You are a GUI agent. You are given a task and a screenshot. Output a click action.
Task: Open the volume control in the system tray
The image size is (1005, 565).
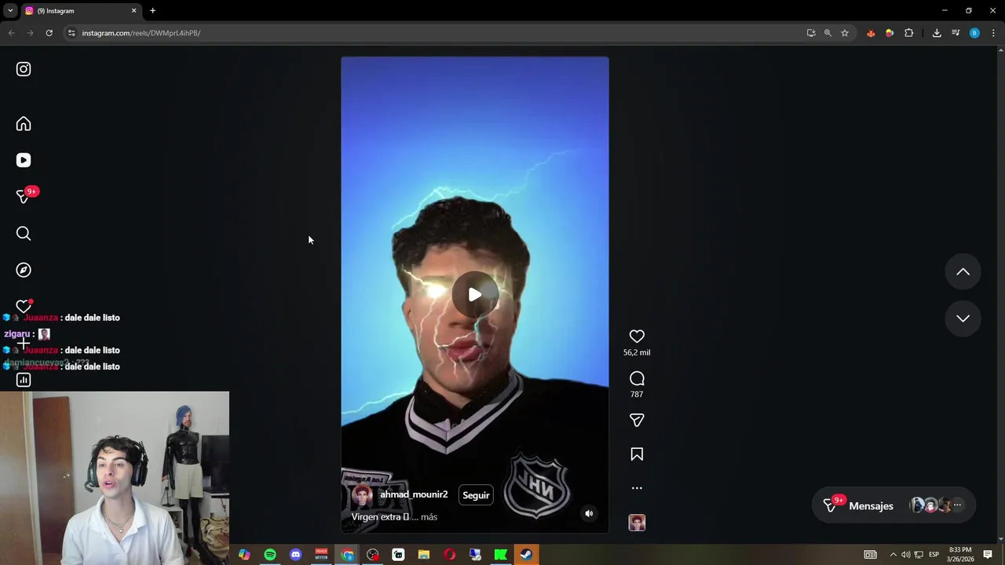[905, 555]
